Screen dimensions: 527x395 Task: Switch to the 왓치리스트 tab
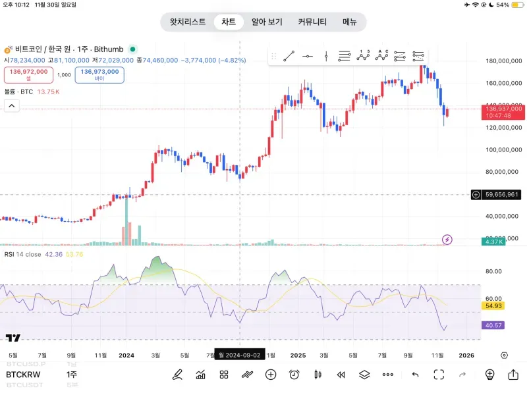(188, 22)
